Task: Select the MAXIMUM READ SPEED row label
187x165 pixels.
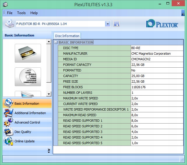Action: click(x=94, y=115)
